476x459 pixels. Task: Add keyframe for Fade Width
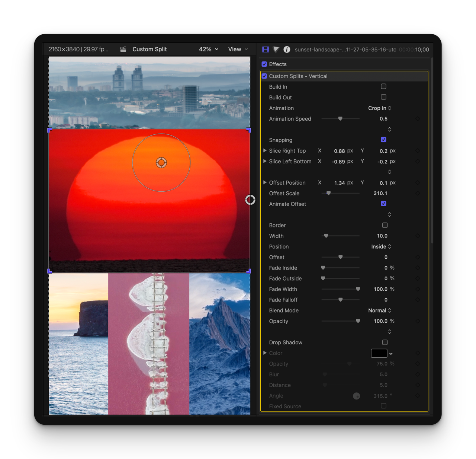[418, 289]
